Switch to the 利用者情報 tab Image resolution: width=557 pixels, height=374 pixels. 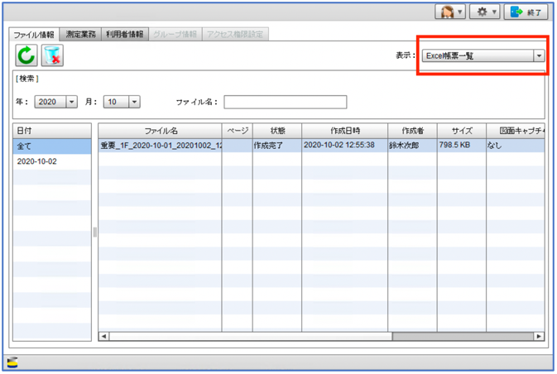(124, 35)
